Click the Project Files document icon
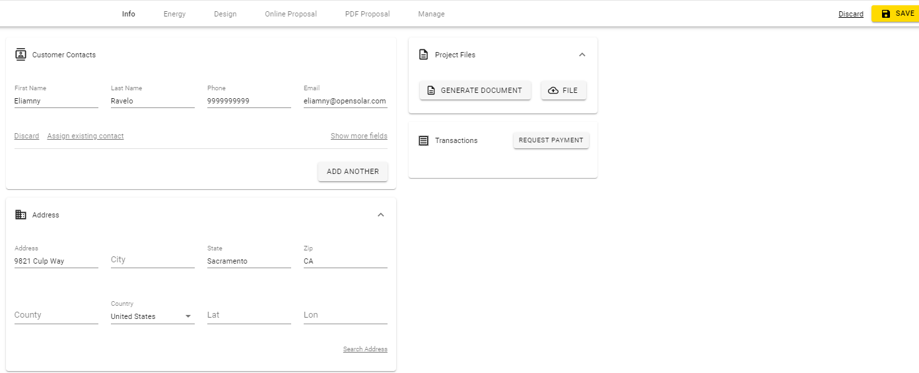 tap(424, 55)
